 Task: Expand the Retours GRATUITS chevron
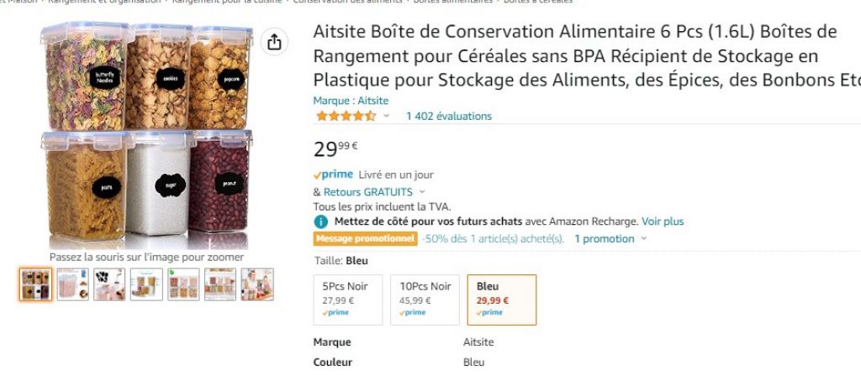click(422, 192)
